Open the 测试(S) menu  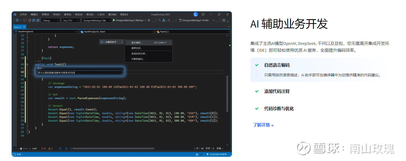90,14
